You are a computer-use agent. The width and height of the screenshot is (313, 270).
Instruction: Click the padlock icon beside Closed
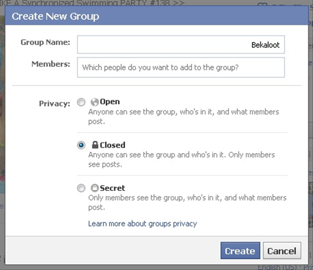(95, 145)
